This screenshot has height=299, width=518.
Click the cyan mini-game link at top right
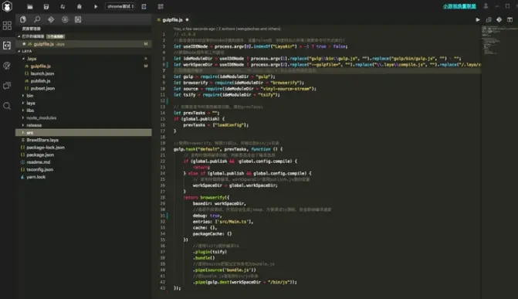point(459,6)
